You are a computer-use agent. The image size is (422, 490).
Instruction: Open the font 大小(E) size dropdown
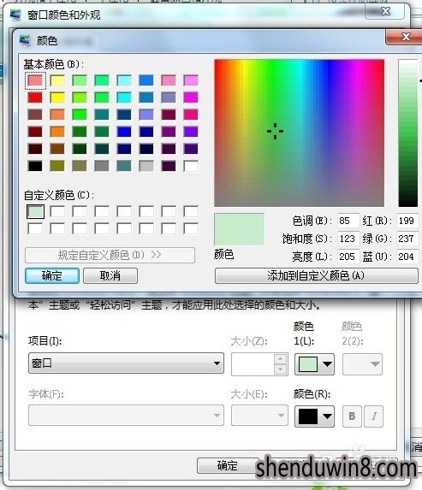tap(259, 416)
